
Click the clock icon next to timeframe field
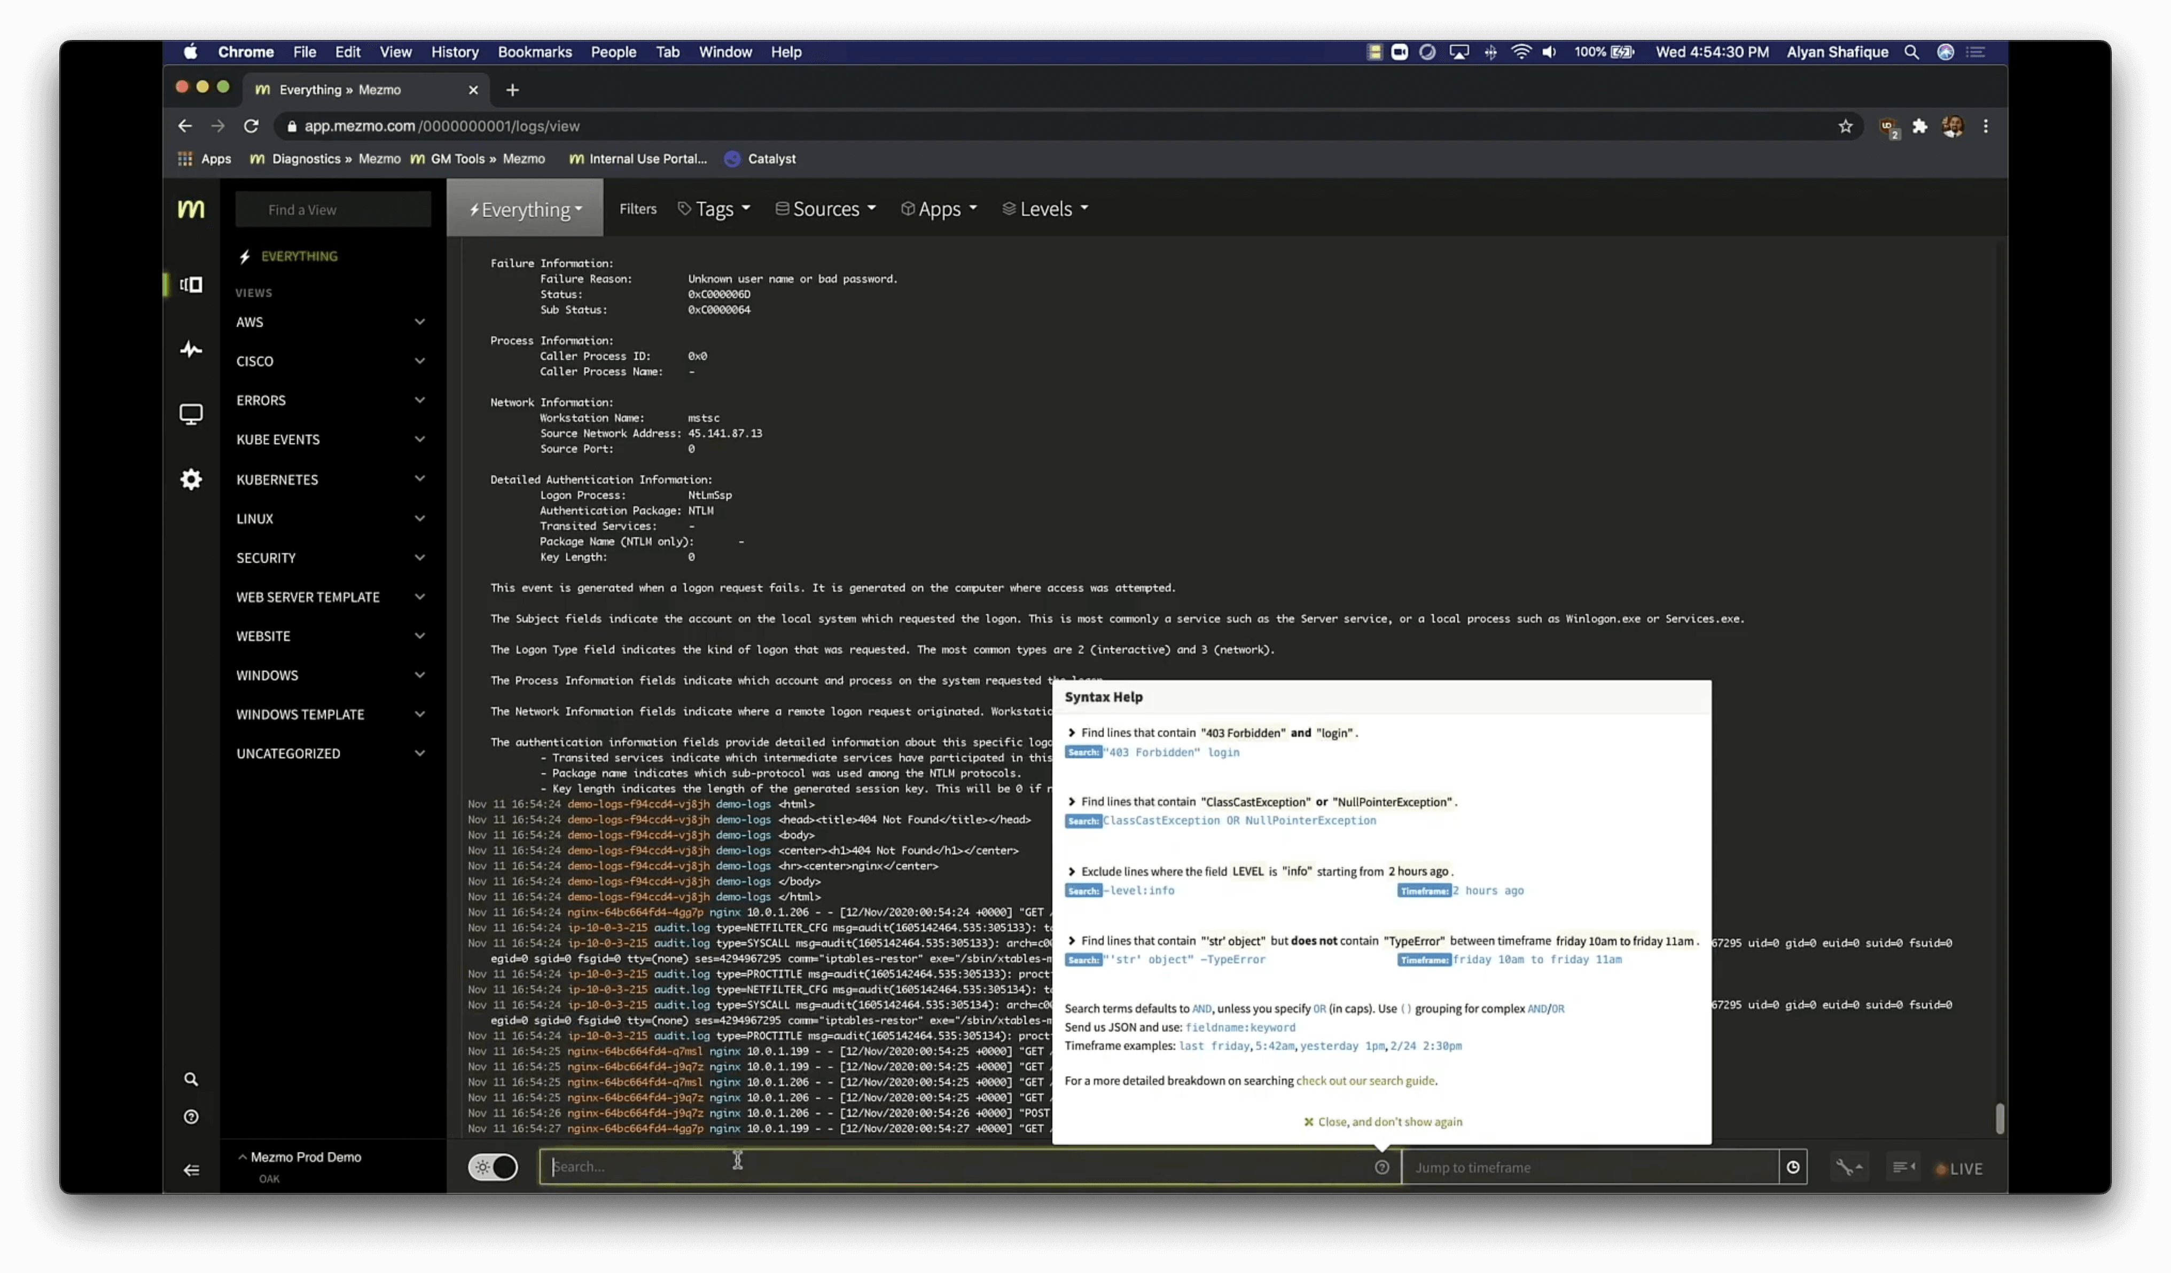[1794, 1167]
